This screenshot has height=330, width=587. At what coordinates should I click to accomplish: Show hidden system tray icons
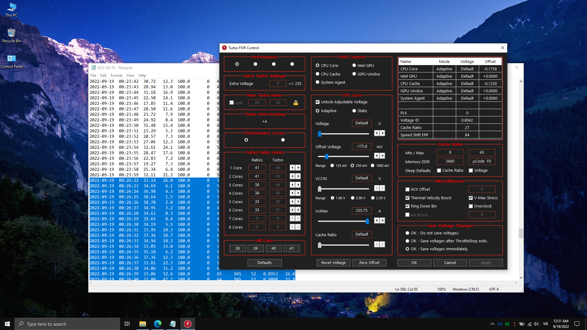pyautogui.click(x=492, y=324)
